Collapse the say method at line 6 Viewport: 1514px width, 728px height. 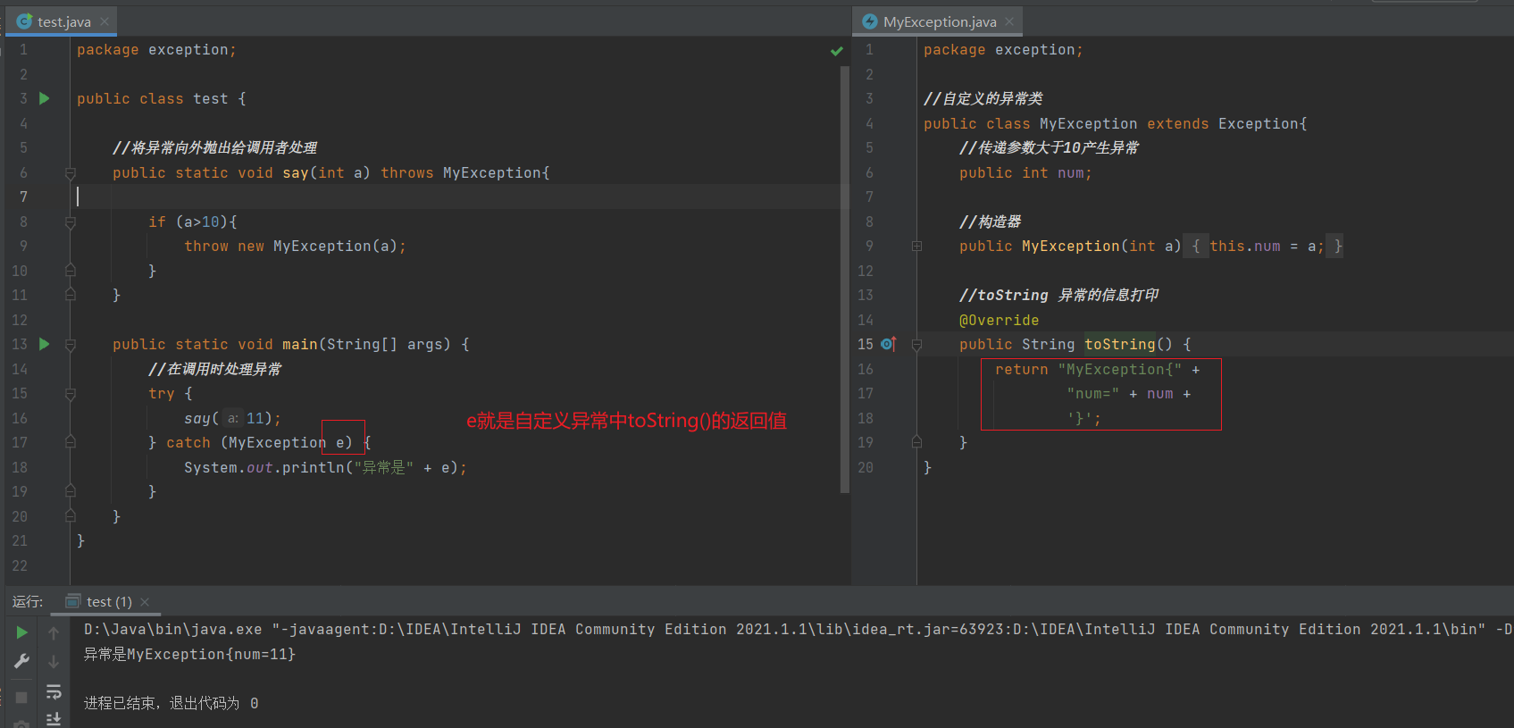click(x=71, y=173)
